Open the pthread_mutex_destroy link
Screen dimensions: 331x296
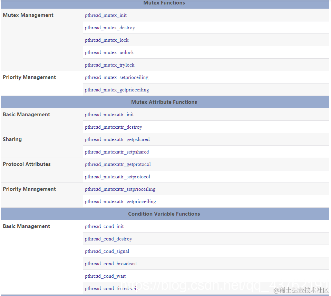tap(110, 28)
